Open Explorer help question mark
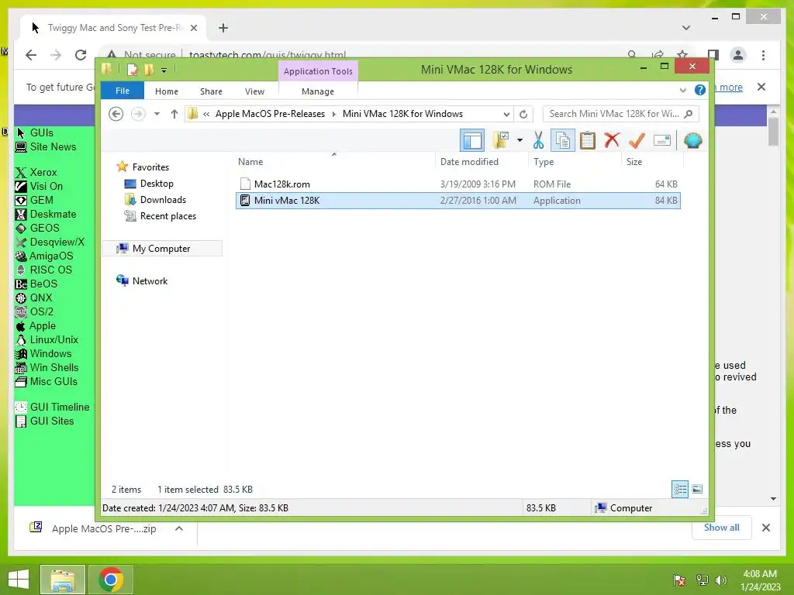This screenshot has height=595, width=794. coord(700,90)
